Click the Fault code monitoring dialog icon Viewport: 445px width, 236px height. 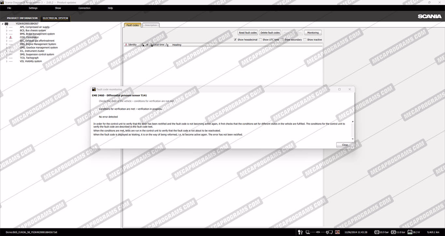[x=94, y=89]
